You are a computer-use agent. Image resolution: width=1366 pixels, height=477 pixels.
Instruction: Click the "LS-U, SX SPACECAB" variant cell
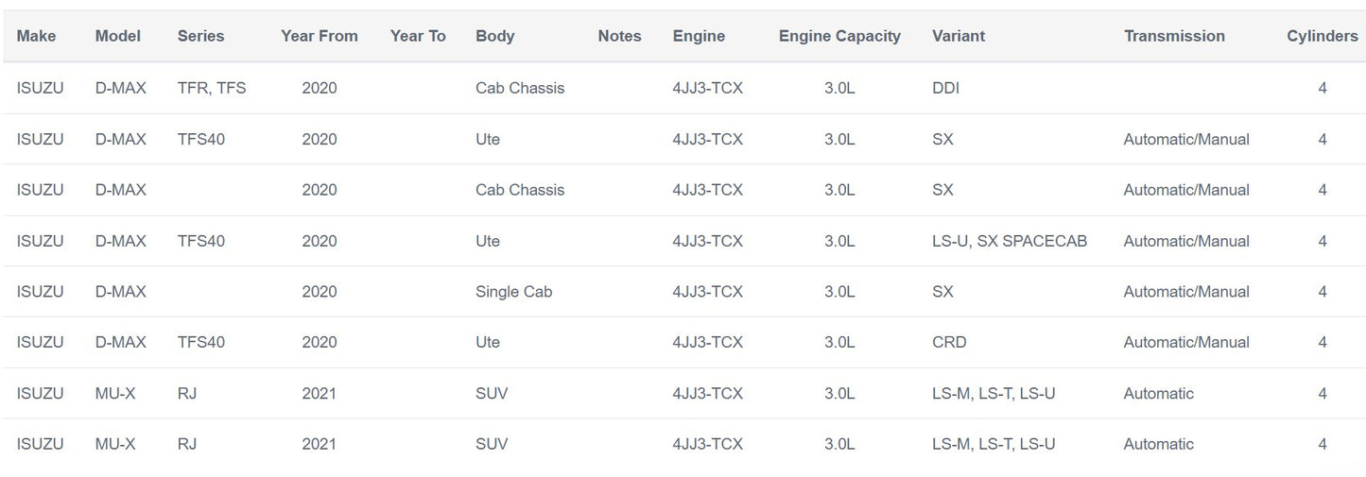click(x=1009, y=241)
